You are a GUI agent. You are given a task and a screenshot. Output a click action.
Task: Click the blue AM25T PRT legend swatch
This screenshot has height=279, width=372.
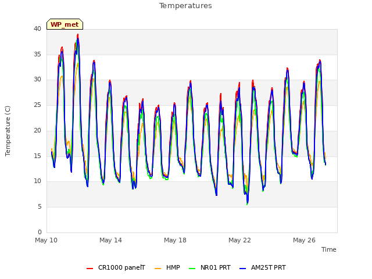coord(243,269)
